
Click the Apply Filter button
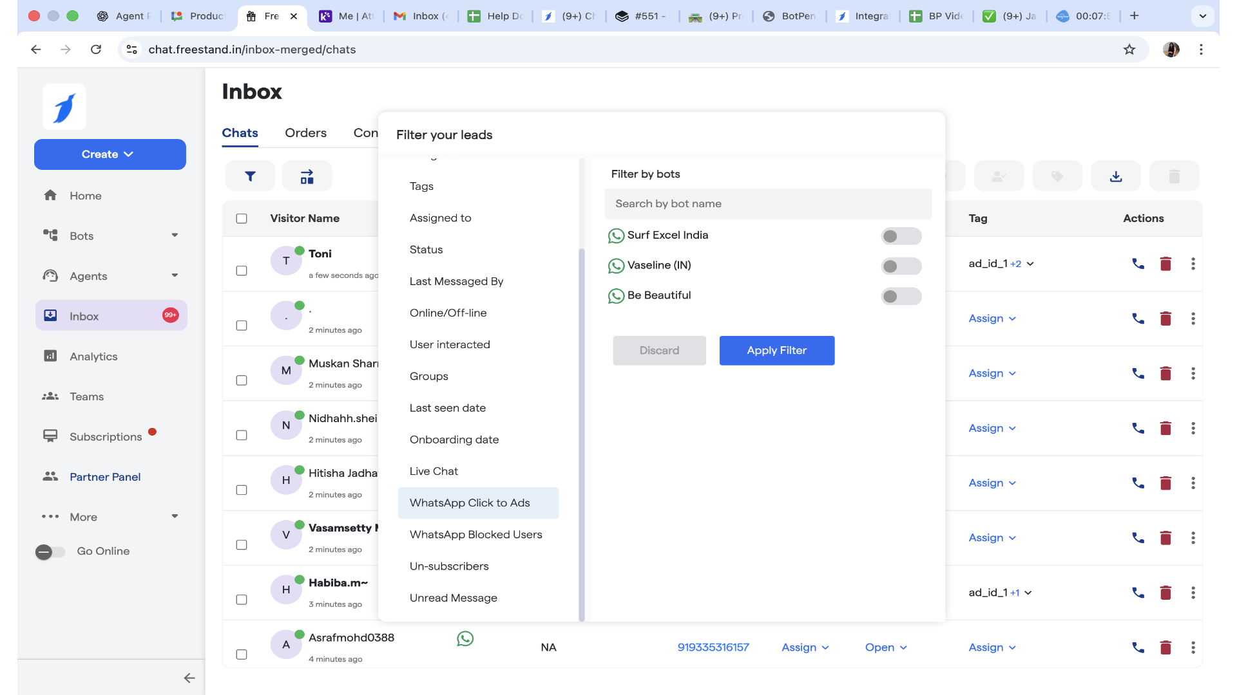coord(776,351)
